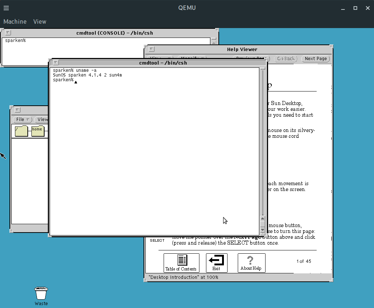Select the home folder icon in path
This screenshot has width=374, height=308.
point(38,131)
